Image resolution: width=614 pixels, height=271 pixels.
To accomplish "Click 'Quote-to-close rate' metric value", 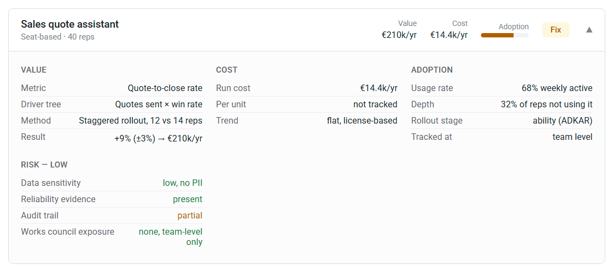I will [x=165, y=88].
